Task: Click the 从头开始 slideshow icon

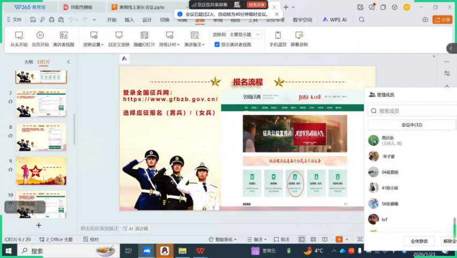Action: [x=19, y=35]
